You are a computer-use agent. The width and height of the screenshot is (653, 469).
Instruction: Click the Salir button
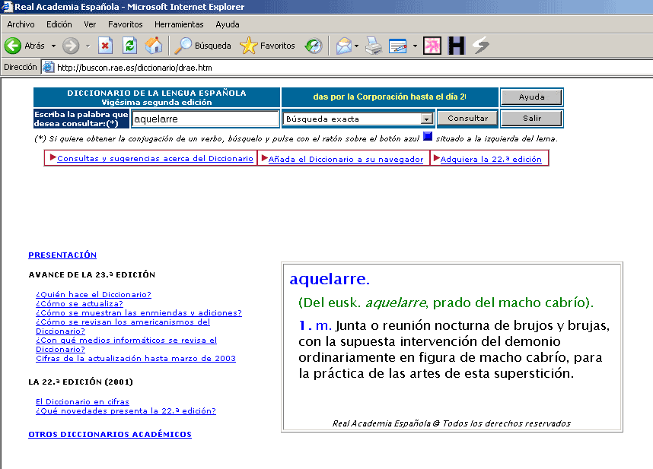[532, 119]
